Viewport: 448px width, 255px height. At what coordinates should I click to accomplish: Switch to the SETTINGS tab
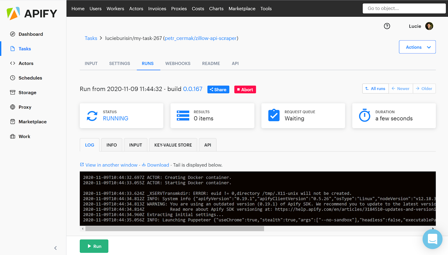click(120, 63)
